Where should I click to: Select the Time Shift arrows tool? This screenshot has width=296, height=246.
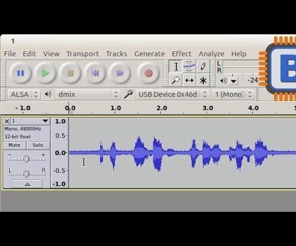point(189,80)
